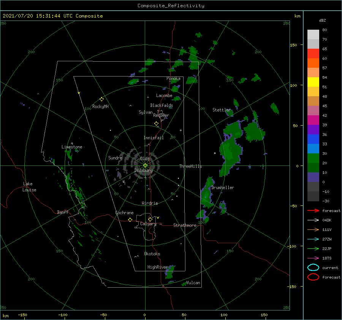Screen dimensions: 342x320
Task: Click the yellow diamond marker south of RedDeer
Action: click(157, 124)
